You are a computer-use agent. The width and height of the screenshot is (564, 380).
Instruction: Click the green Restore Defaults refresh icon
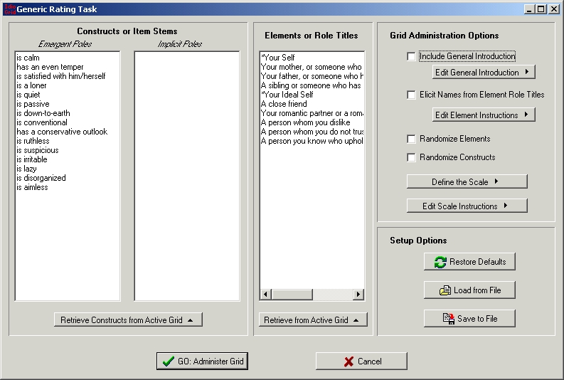coord(440,262)
